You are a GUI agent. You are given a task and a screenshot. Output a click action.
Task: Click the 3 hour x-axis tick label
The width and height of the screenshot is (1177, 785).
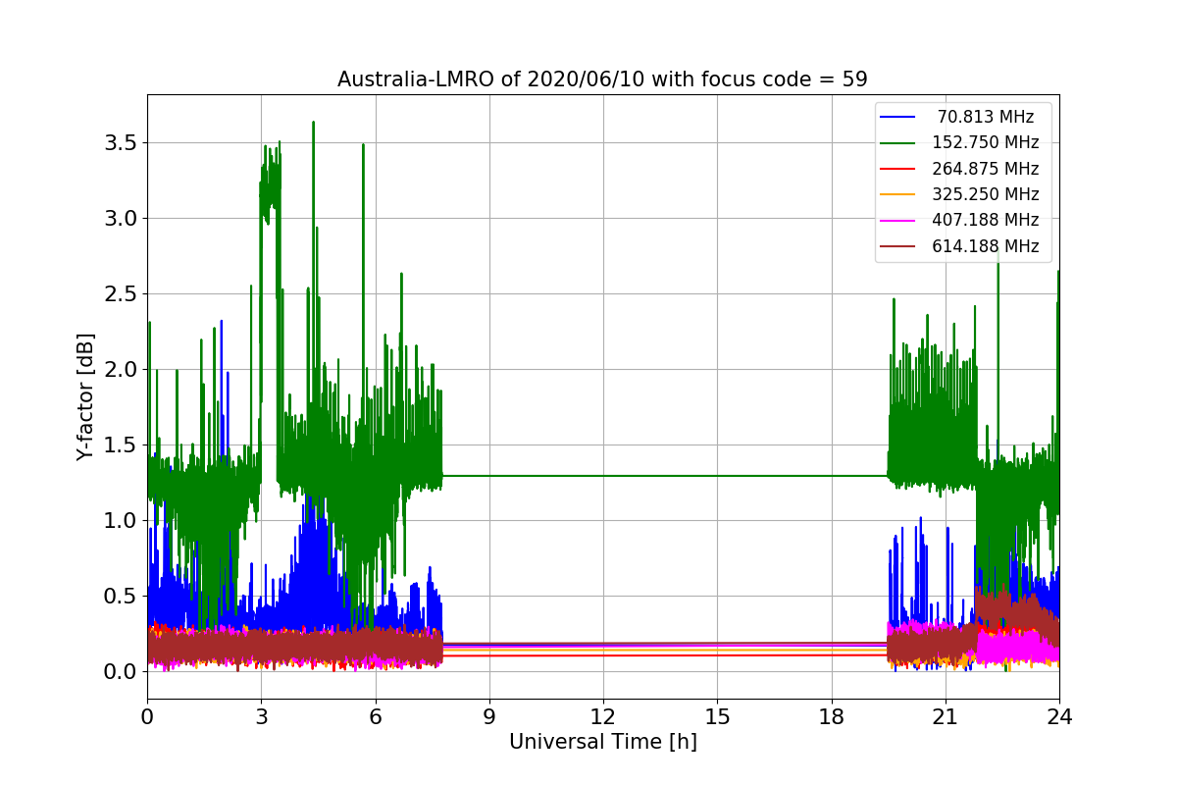point(261,716)
